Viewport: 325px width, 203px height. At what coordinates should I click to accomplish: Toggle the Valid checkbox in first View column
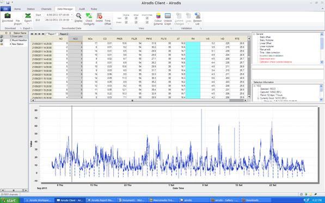(x=126, y=18)
